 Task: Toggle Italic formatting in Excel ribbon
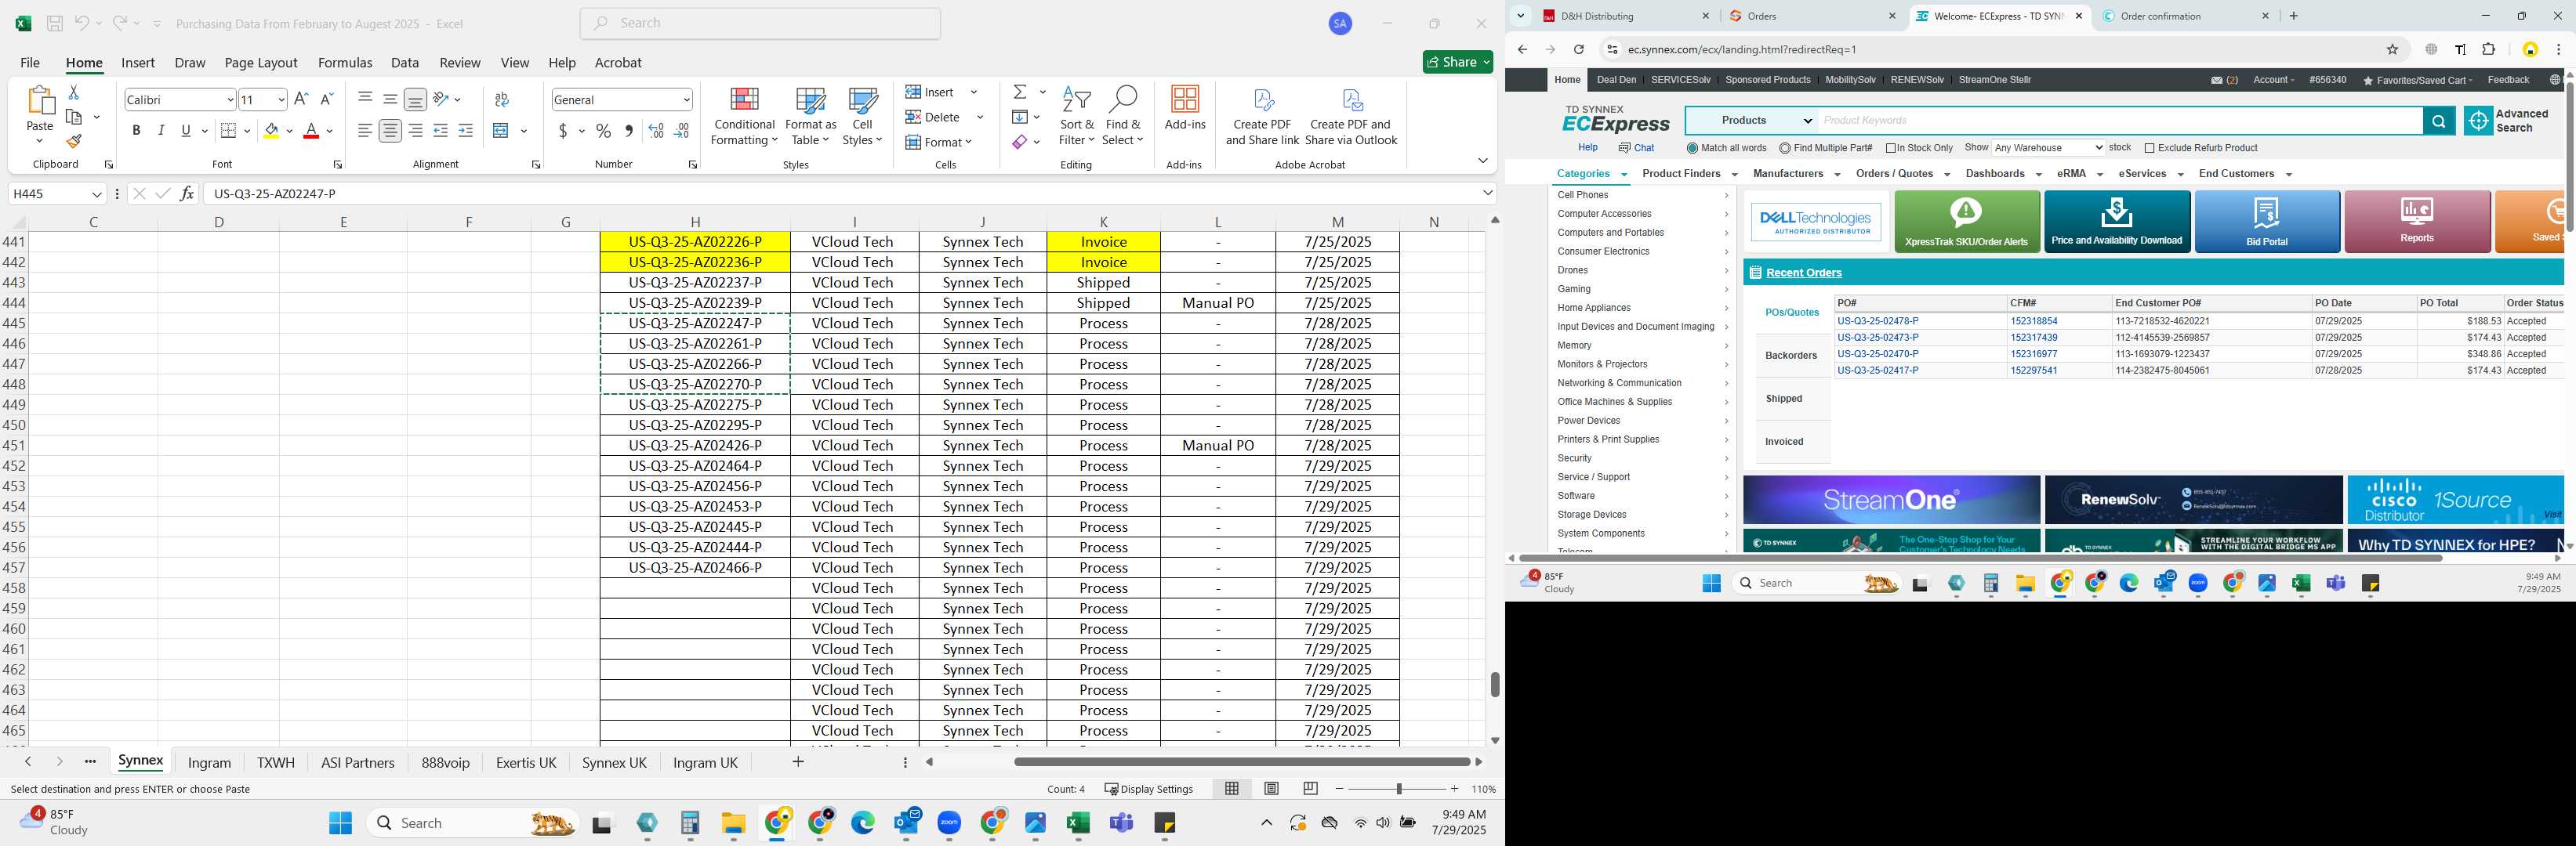(161, 131)
